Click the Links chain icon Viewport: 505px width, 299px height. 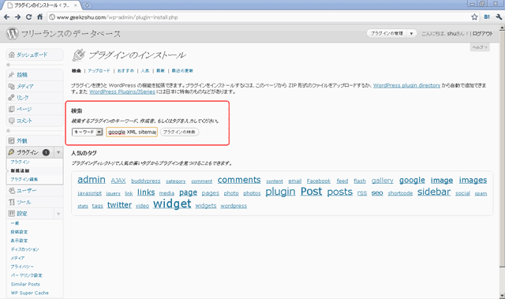(x=12, y=98)
